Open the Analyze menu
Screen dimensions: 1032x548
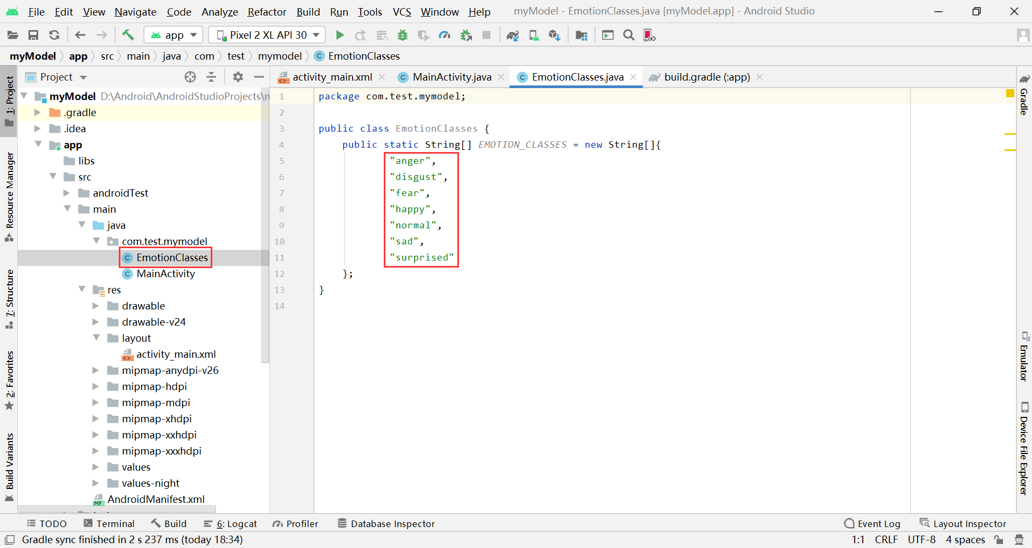219,12
